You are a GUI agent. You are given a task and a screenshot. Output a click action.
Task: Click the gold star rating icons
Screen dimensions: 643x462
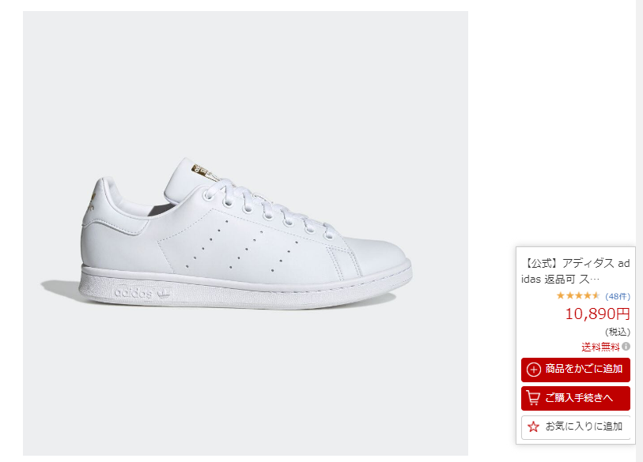click(578, 296)
